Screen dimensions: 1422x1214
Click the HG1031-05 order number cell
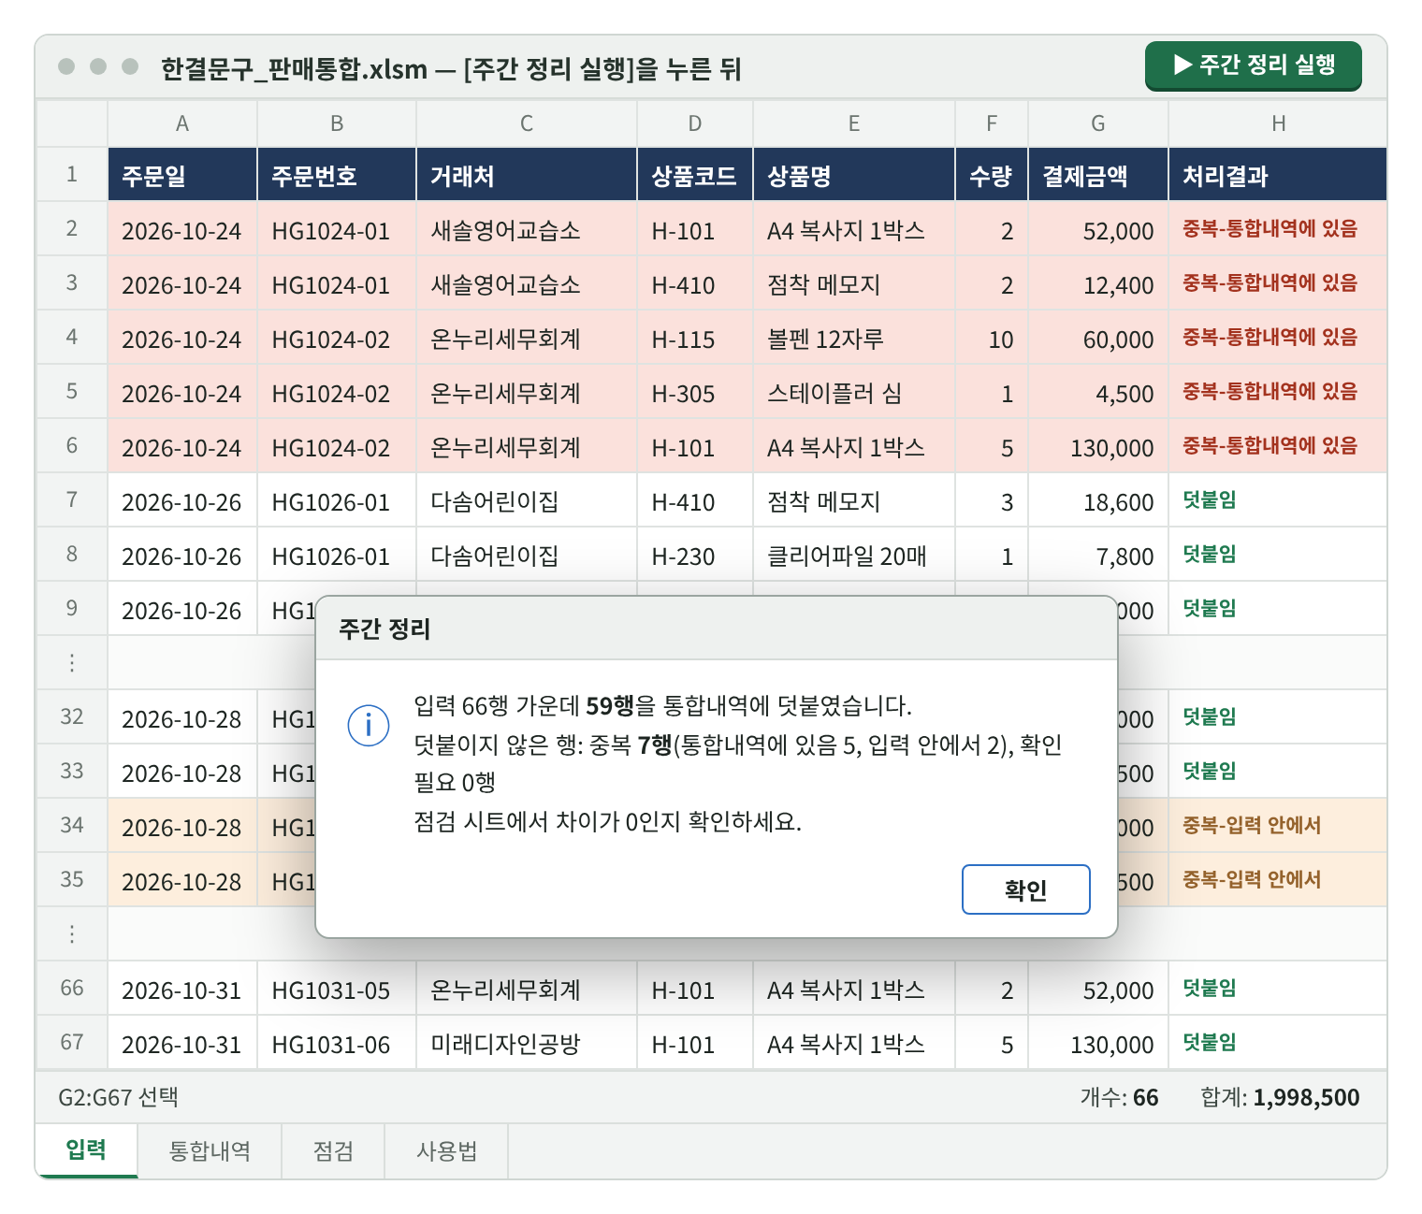click(337, 989)
